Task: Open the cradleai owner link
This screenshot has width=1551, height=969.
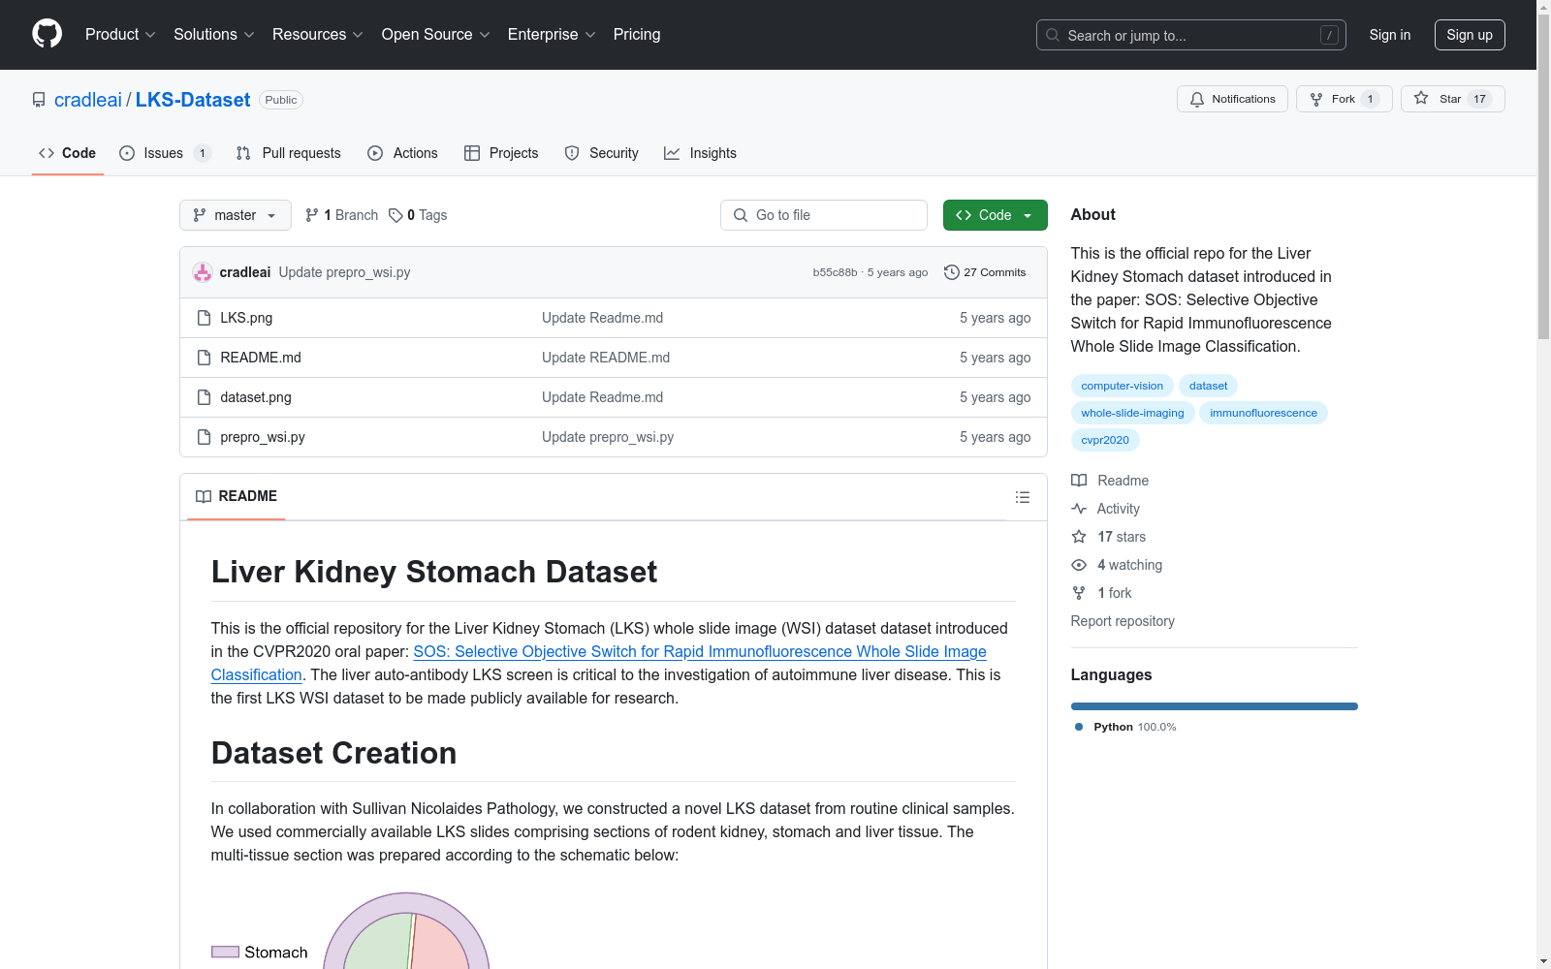Action: pos(88,100)
